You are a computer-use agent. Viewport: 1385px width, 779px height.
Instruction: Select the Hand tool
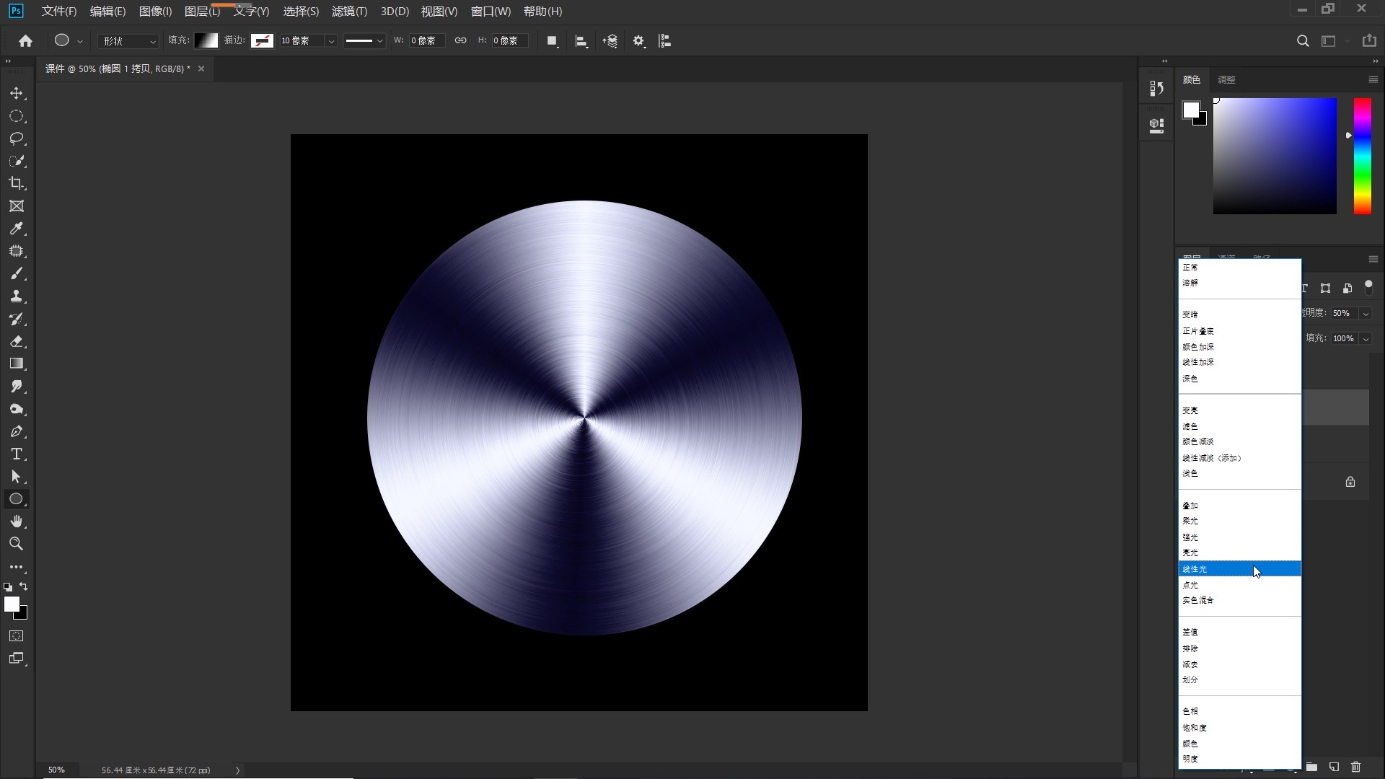(x=17, y=521)
